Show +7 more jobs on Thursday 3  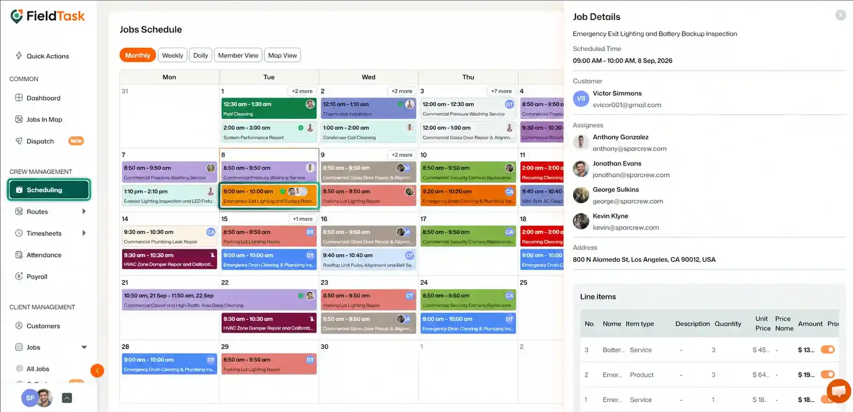click(501, 91)
